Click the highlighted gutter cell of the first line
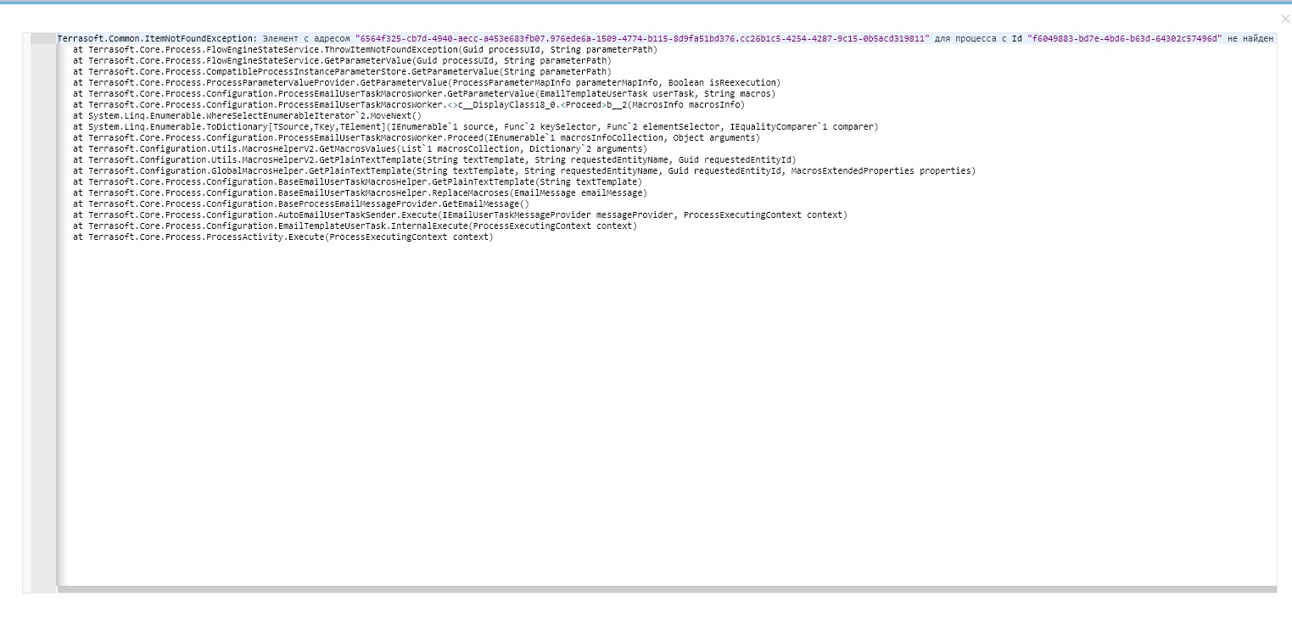The height and width of the screenshot is (618, 1292). [42, 39]
